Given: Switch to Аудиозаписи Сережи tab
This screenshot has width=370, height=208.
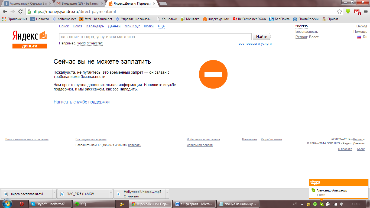Looking at the screenshot, I should 28,4.
